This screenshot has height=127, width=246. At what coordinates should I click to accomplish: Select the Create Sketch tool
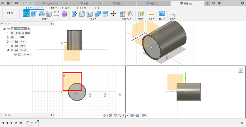(x=26, y=14)
